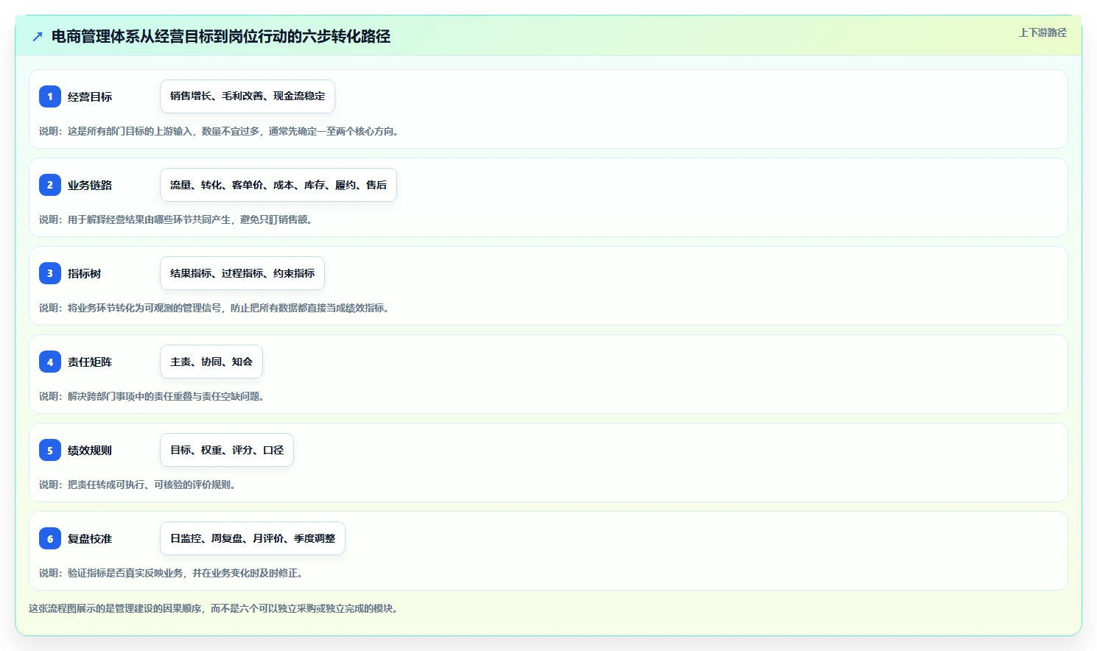Click the number 2 step badge

pos(50,185)
